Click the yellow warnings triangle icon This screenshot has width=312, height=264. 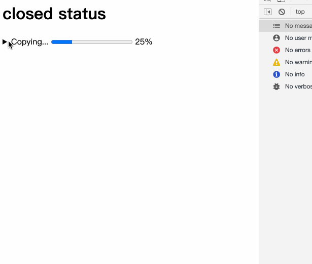pos(276,62)
